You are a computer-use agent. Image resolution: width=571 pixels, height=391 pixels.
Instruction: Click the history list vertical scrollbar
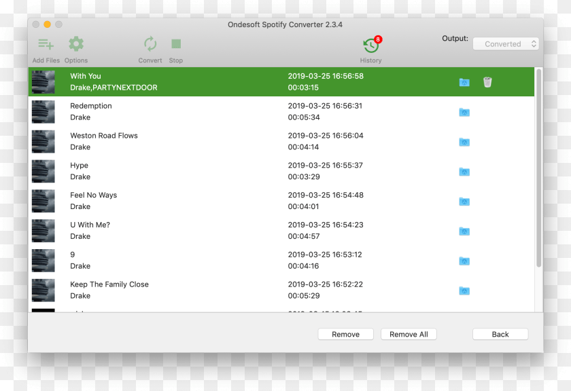coord(538,168)
